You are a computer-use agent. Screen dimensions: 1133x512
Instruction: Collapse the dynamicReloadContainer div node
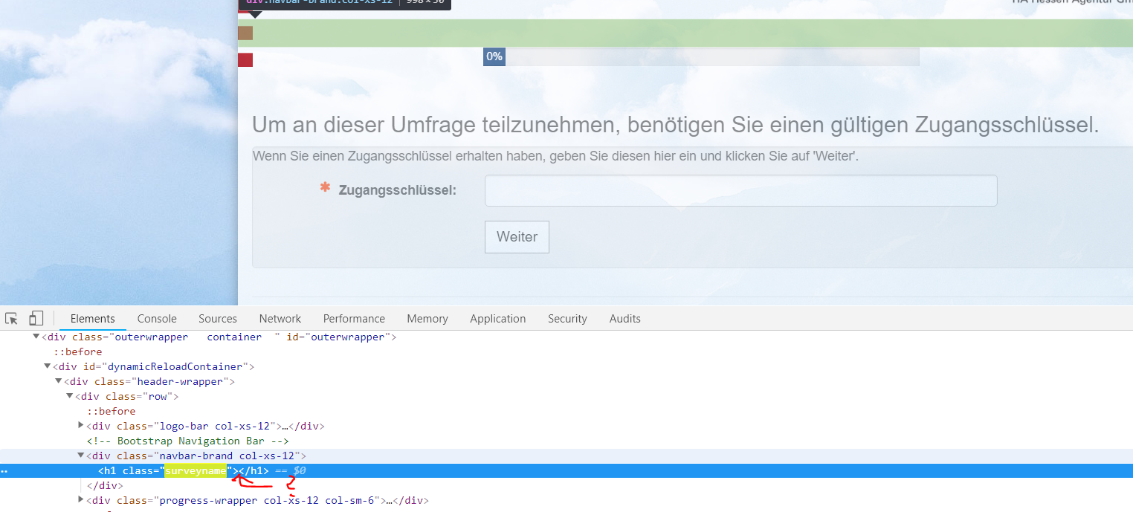click(48, 366)
